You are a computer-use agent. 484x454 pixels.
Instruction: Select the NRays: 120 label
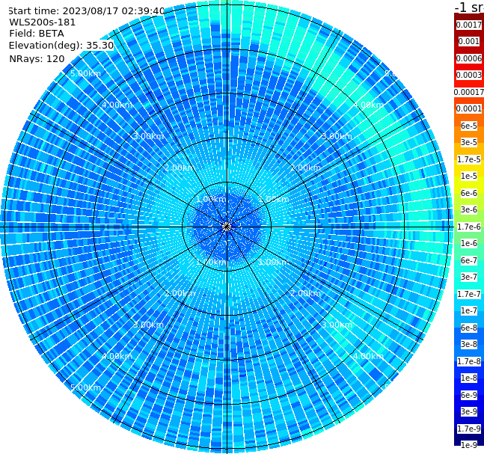[x=37, y=58]
